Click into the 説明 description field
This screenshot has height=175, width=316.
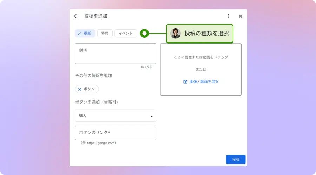(x=116, y=54)
